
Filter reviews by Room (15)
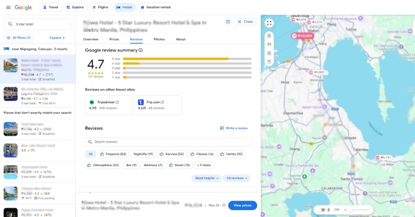[180, 165]
